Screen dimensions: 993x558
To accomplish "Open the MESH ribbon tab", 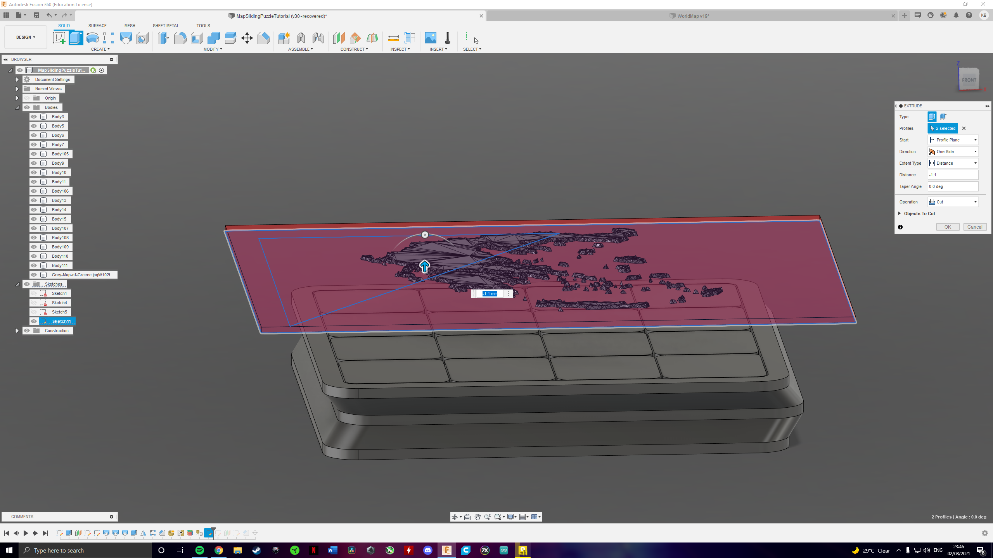I will (130, 26).
